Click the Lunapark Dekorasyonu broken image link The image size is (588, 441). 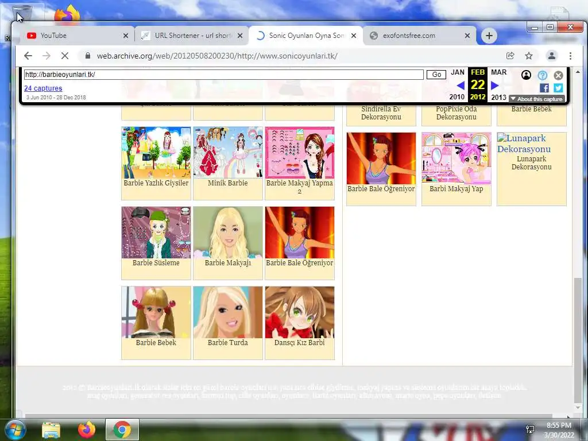tap(524, 143)
